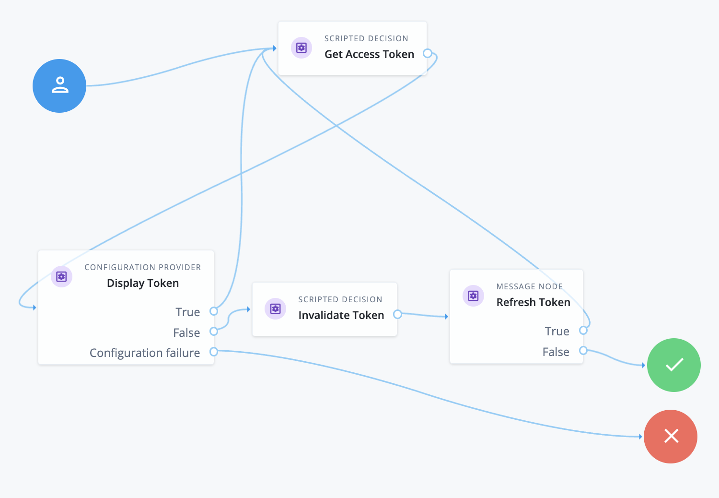Click the scripted decision icon on Invalidate Token
Screen dimensions: 719x498
pyautogui.click(x=275, y=309)
